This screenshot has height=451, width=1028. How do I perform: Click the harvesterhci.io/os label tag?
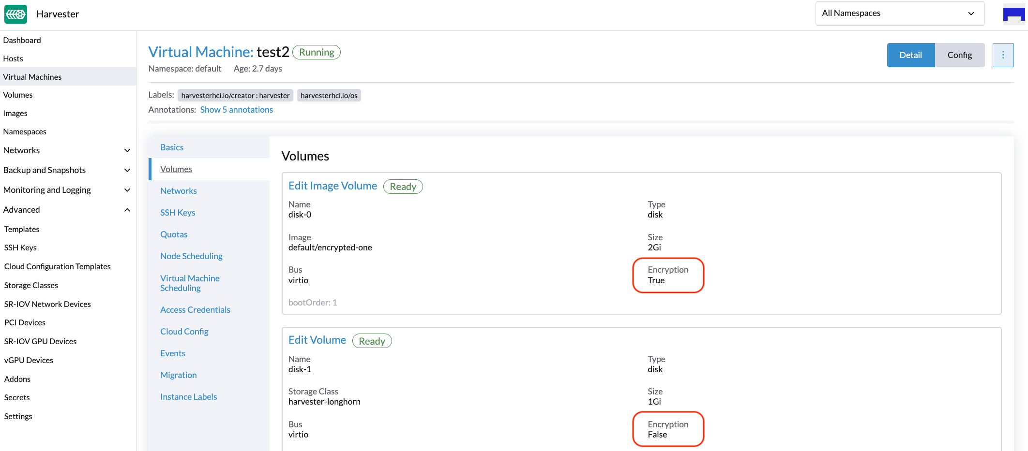(329, 96)
